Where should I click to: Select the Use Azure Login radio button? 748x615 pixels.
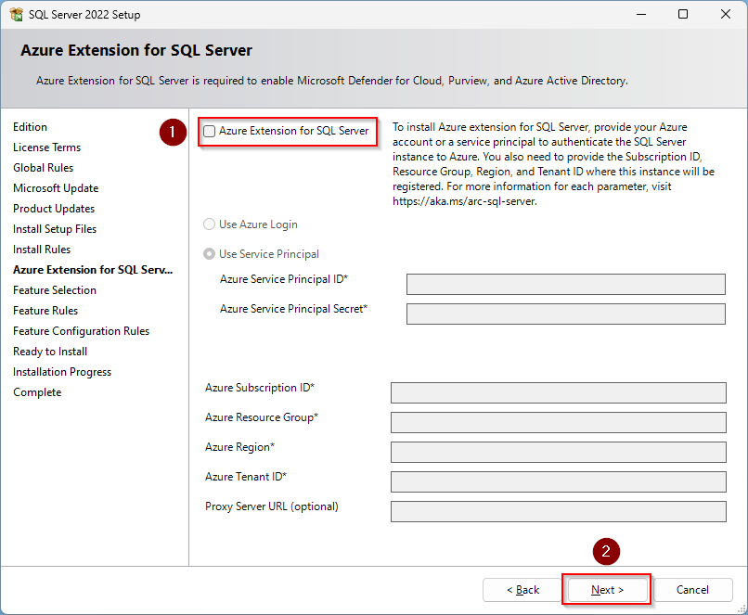210,224
